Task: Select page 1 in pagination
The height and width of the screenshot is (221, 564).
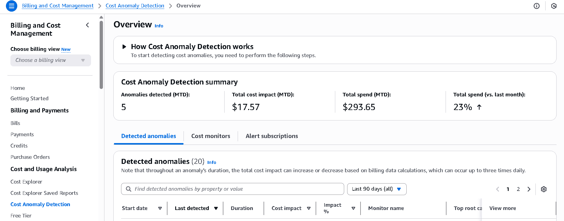Action: (x=508, y=189)
